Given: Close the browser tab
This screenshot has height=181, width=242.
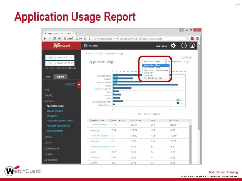Looking at the screenshot, I should click(73, 34).
